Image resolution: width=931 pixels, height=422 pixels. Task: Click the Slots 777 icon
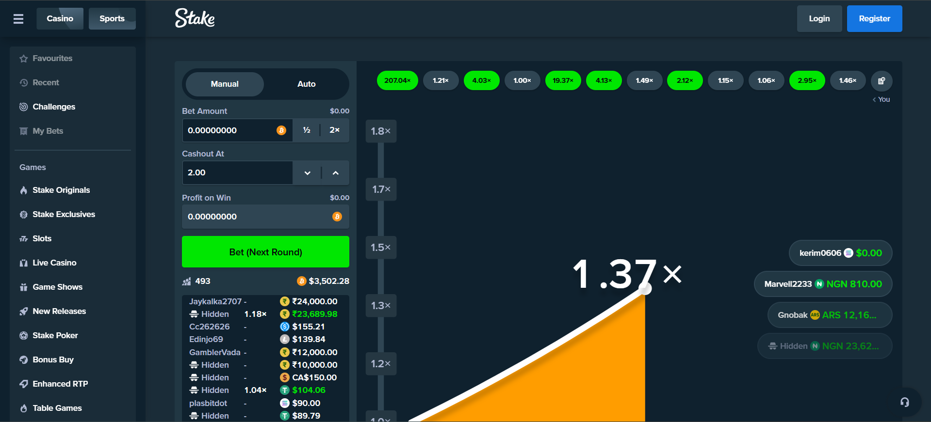23,238
